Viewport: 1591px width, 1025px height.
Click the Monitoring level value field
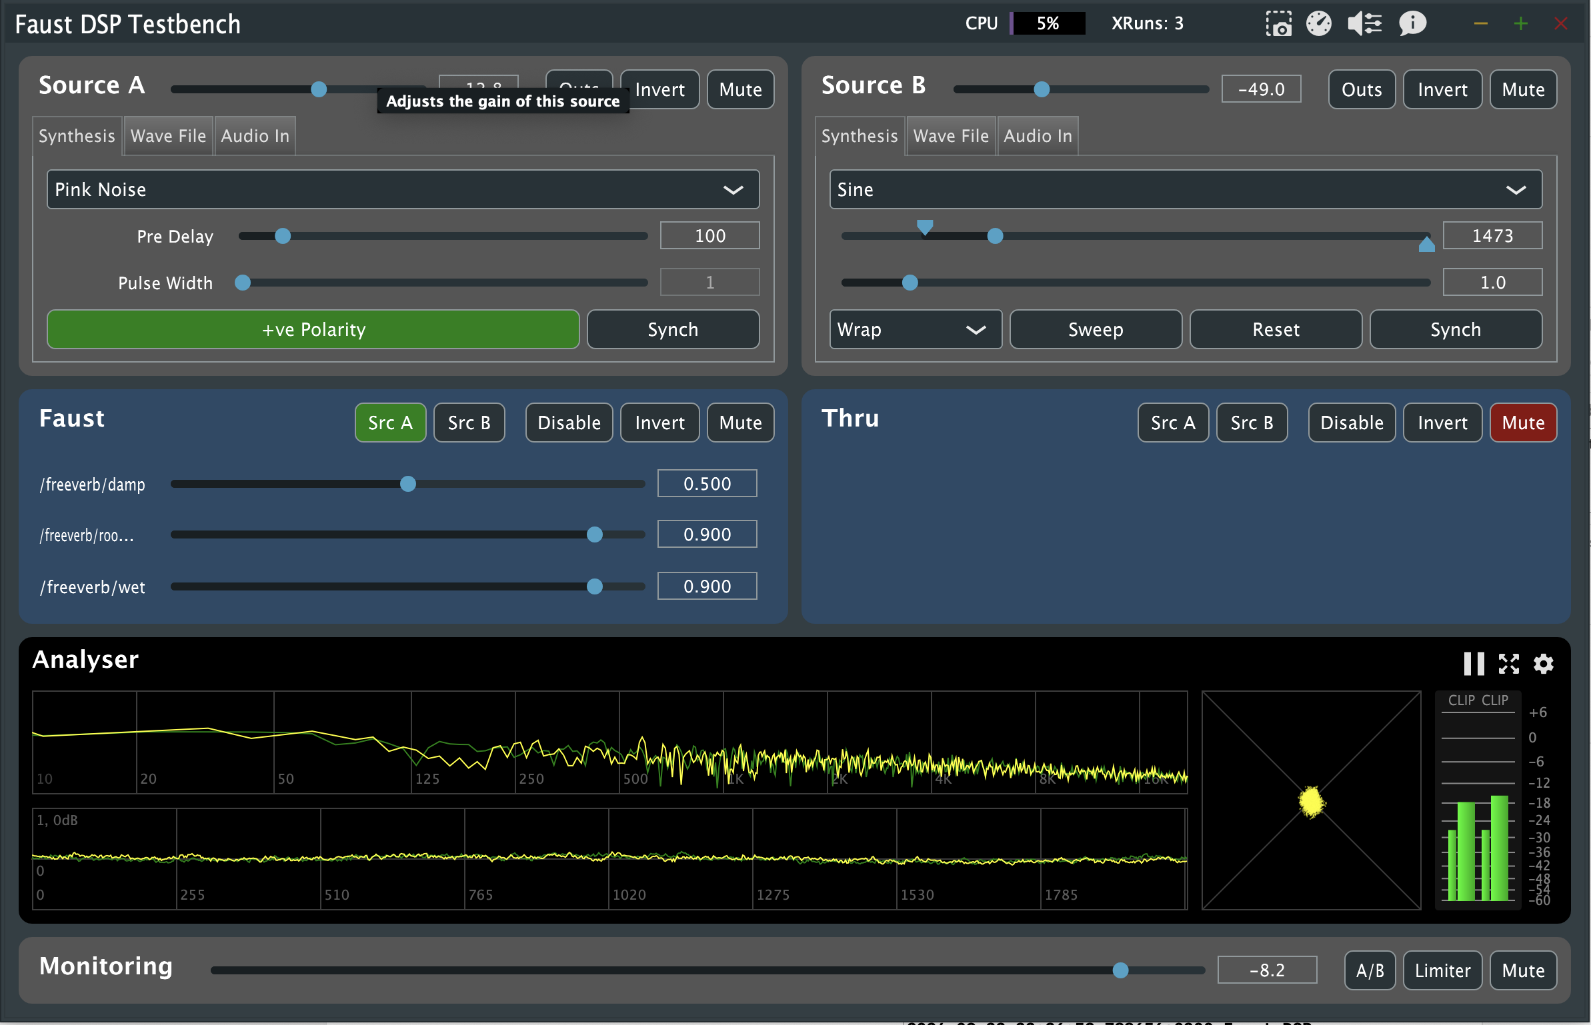point(1267,970)
